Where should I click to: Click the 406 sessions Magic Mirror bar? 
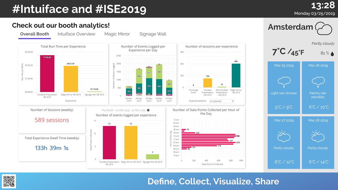[x=236, y=75]
